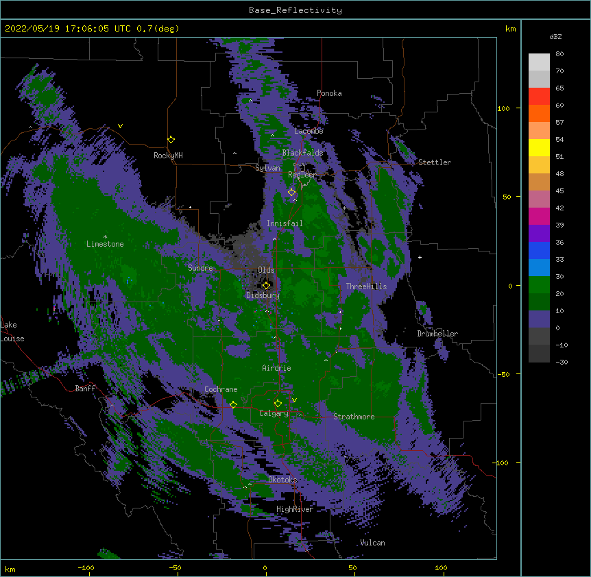The image size is (591, 577).
Task: Click the -30 value on dBZ scale
Action: click(x=562, y=362)
